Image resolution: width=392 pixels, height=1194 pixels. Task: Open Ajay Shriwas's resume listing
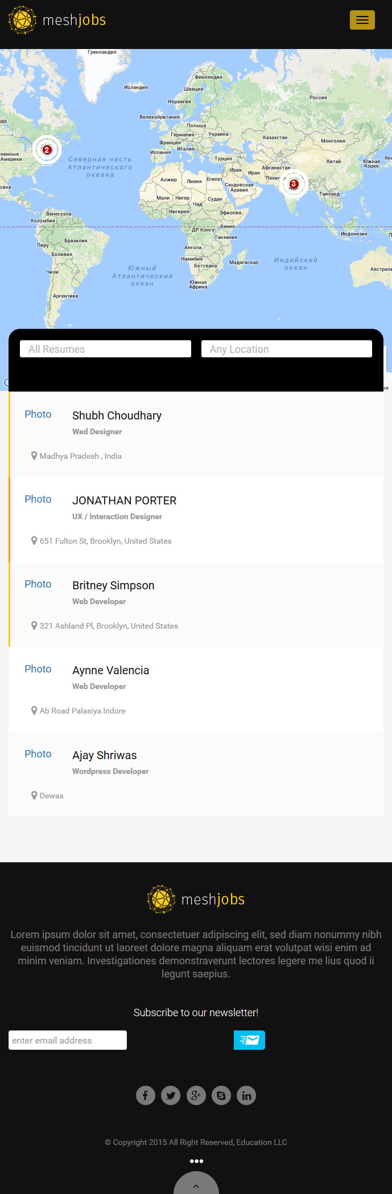(x=104, y=755)
